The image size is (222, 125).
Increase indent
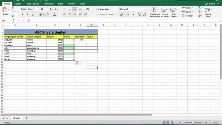(85, 15)
